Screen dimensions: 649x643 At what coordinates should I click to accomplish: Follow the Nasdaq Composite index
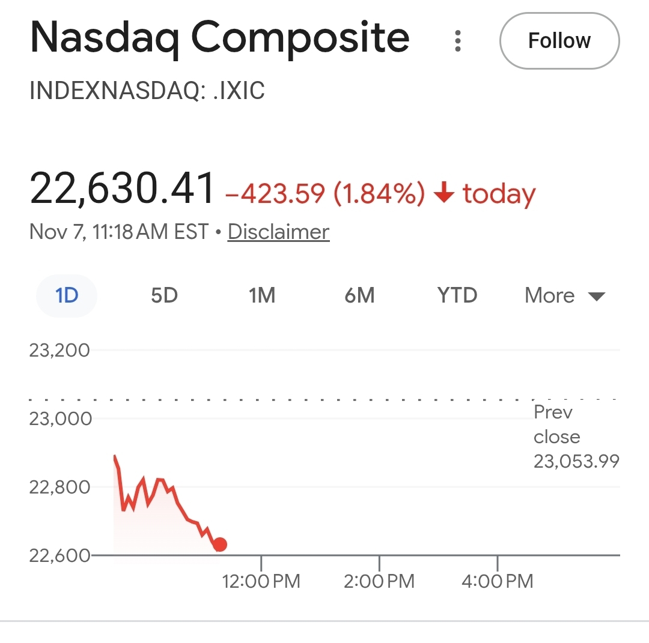pos(559,41)
